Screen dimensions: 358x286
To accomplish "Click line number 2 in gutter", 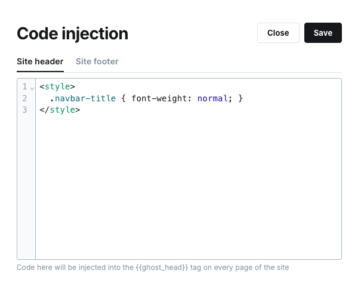I will pos(24,98).
